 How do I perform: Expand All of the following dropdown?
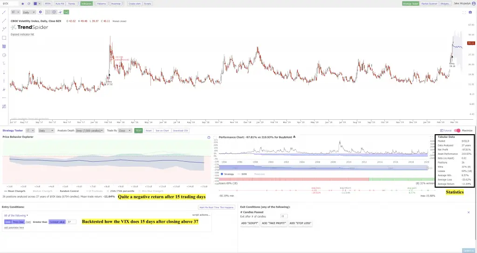point(16,216)
